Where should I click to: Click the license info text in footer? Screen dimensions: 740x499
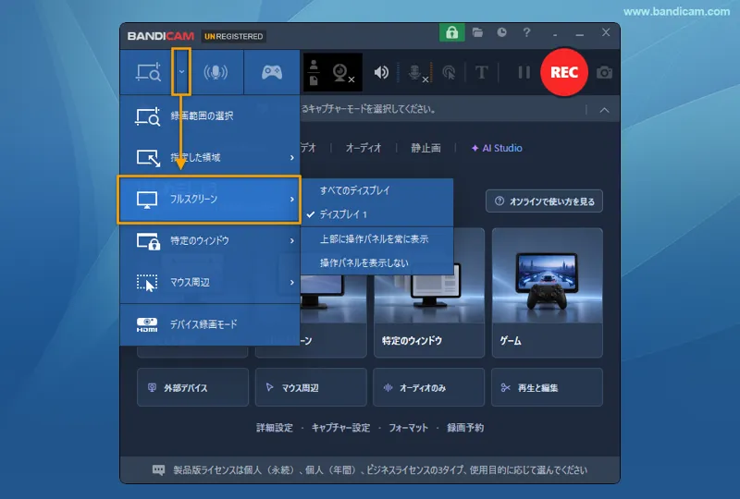tap(380, 469)
